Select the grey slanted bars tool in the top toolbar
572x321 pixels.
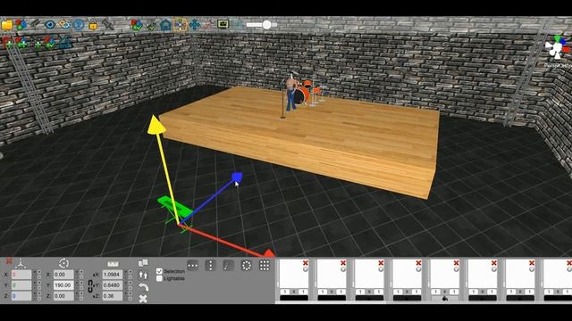pos(36,24)
